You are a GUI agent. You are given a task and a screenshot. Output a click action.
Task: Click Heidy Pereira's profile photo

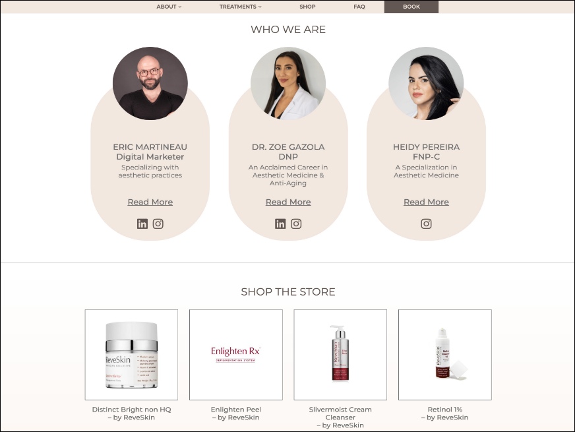tap(426, 83)
